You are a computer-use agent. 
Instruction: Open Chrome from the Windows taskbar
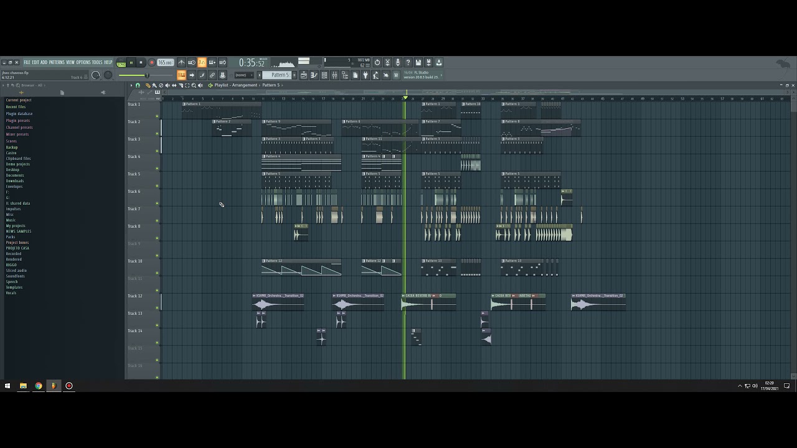point(39,386)
